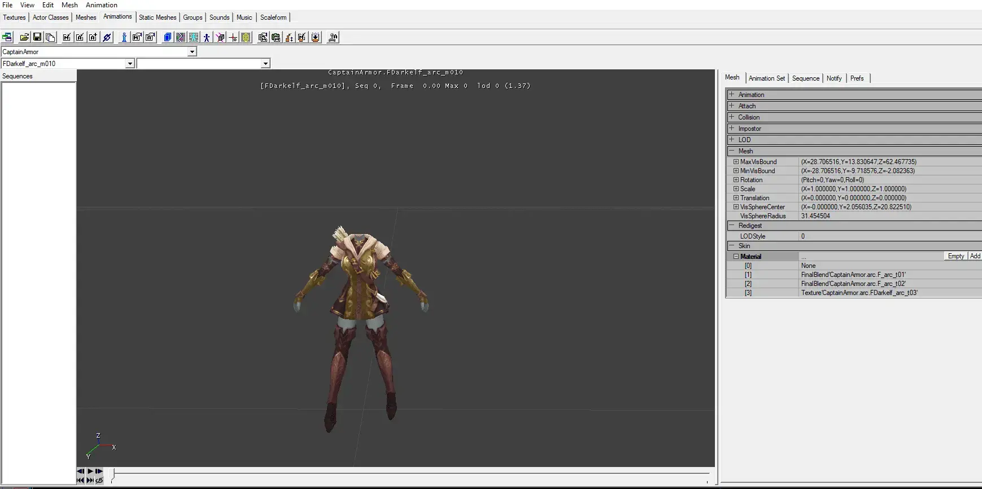Click the dock browser window icon
Screen dimensions: 982x489
coord(7,37)
